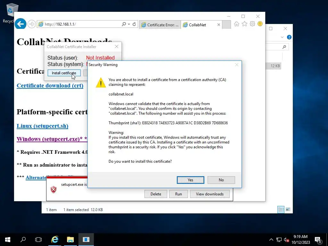
Task: Close the CollabNet tab
Action: click(x=218, y=25)
